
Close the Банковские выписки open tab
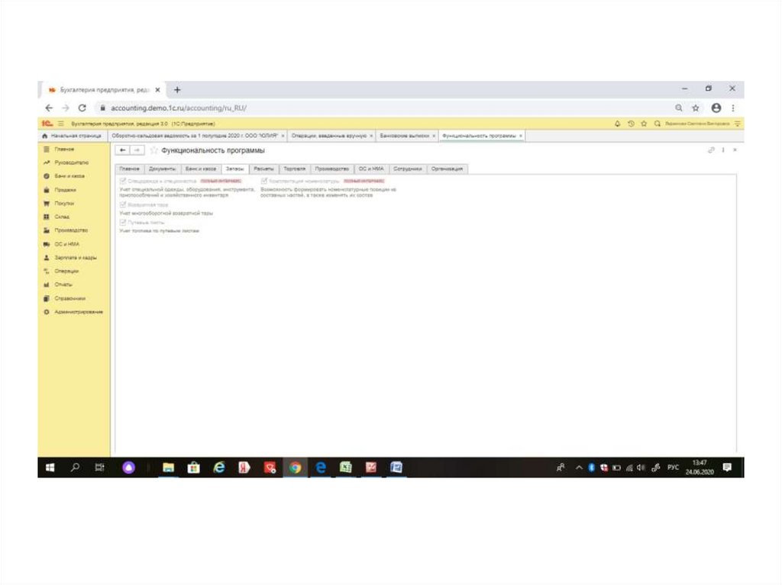click(434, 136)
